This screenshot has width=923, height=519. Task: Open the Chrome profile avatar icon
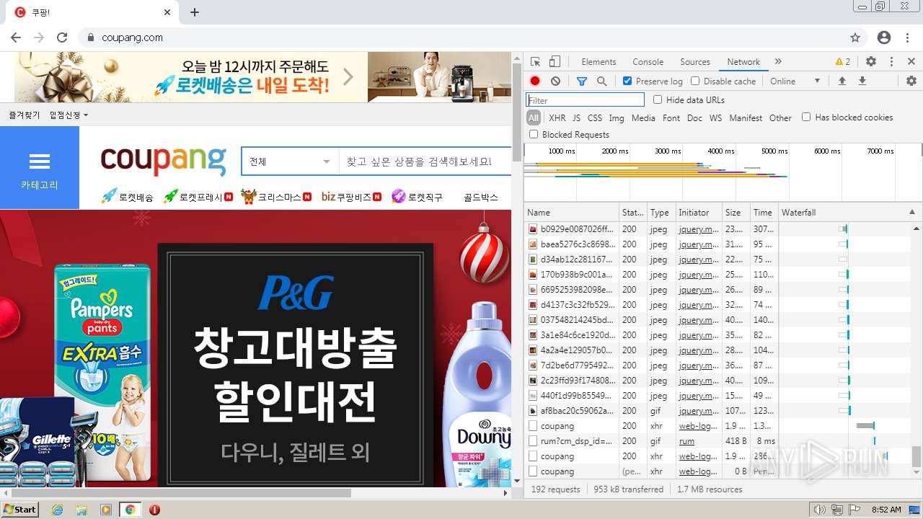tap(884, 37)
